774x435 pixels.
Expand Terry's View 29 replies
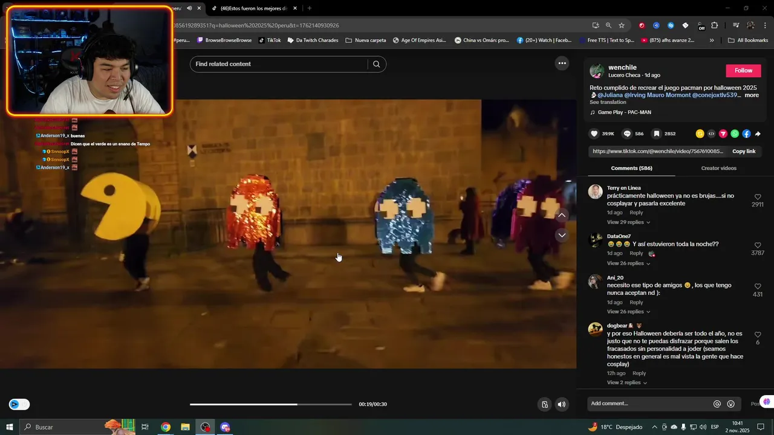click(629, 222)
